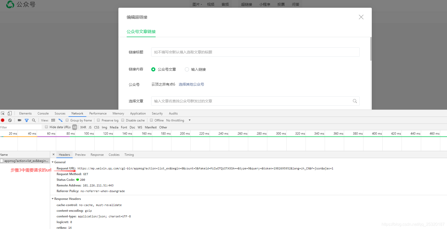447x229 pixels.
Task: Filter requests by Media
Action: (114, 127)
